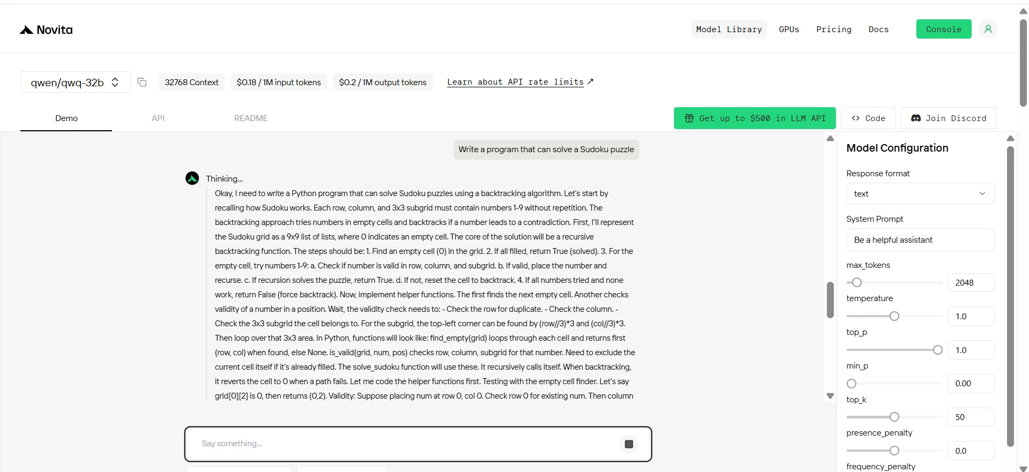Edit the top_p value field
This screenshot has width=1029, height=472.
(971, 350)
